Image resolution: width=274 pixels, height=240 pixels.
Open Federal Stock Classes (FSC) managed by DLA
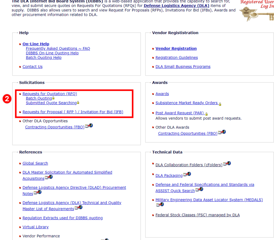pos(197,215)
